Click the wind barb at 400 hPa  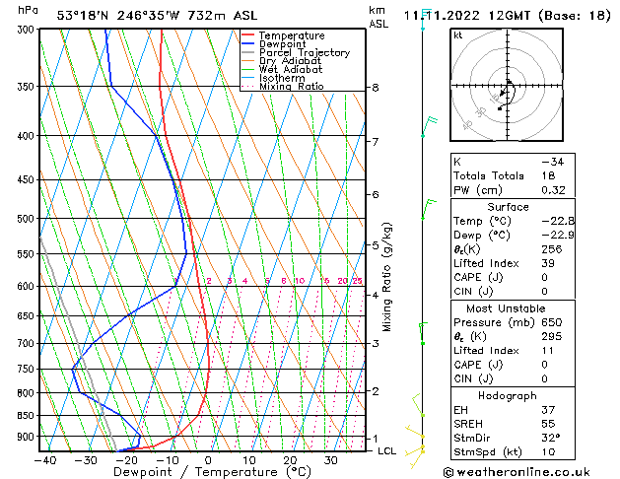430,126
